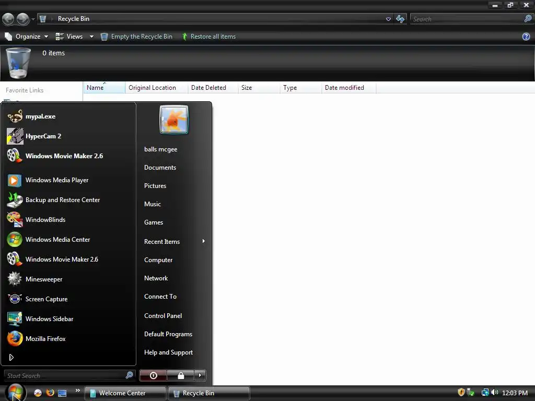Launch Windows Media Center icon

point(15,239)
